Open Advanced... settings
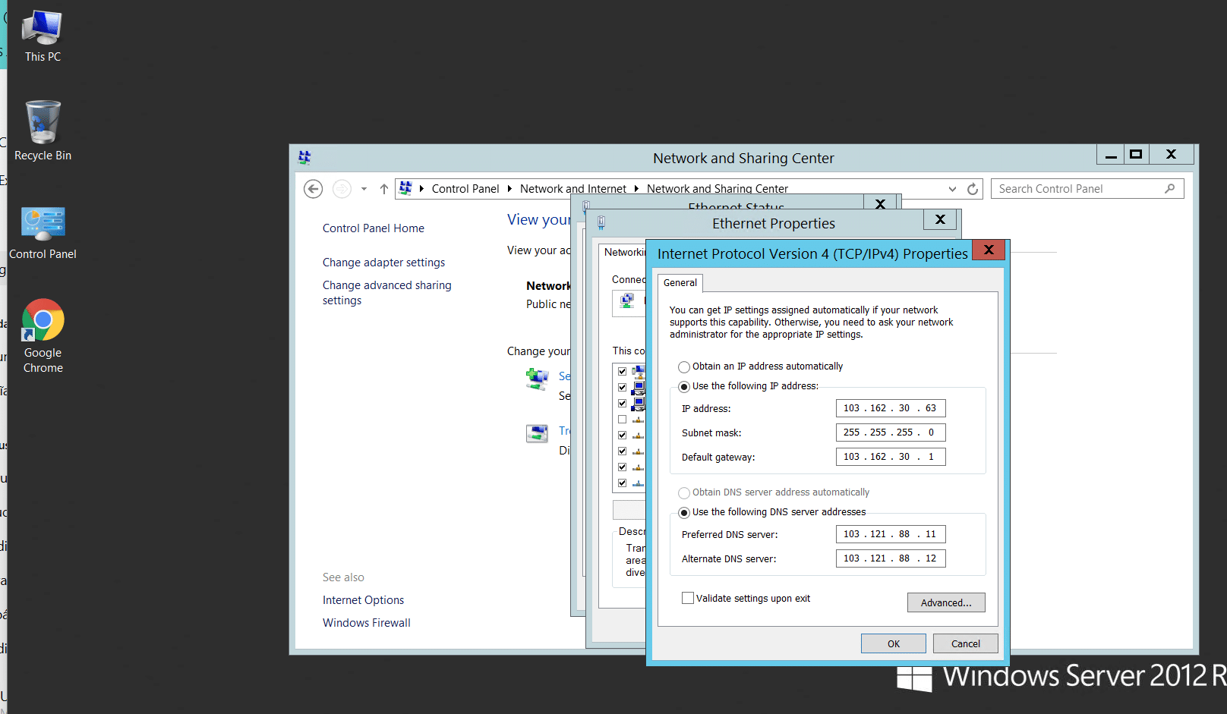Screen dimensions: 1227x714 tap(946, 602)
